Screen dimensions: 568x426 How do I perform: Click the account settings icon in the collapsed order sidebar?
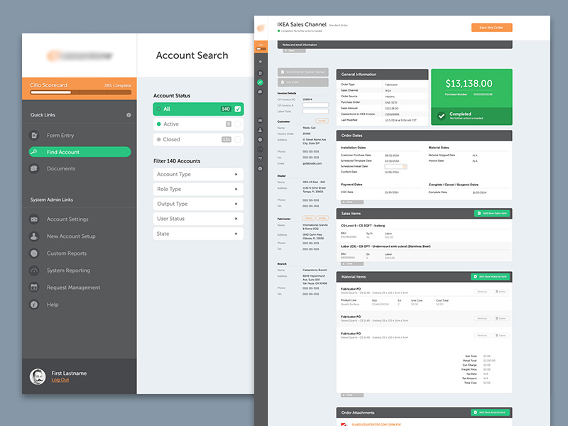pyautogui.click(x=260, y=120)
